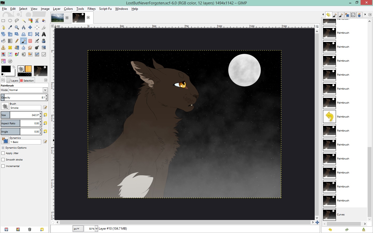Select the Flip tool
Viewport: 373px width, 233px height.
(x=30, y=34)
